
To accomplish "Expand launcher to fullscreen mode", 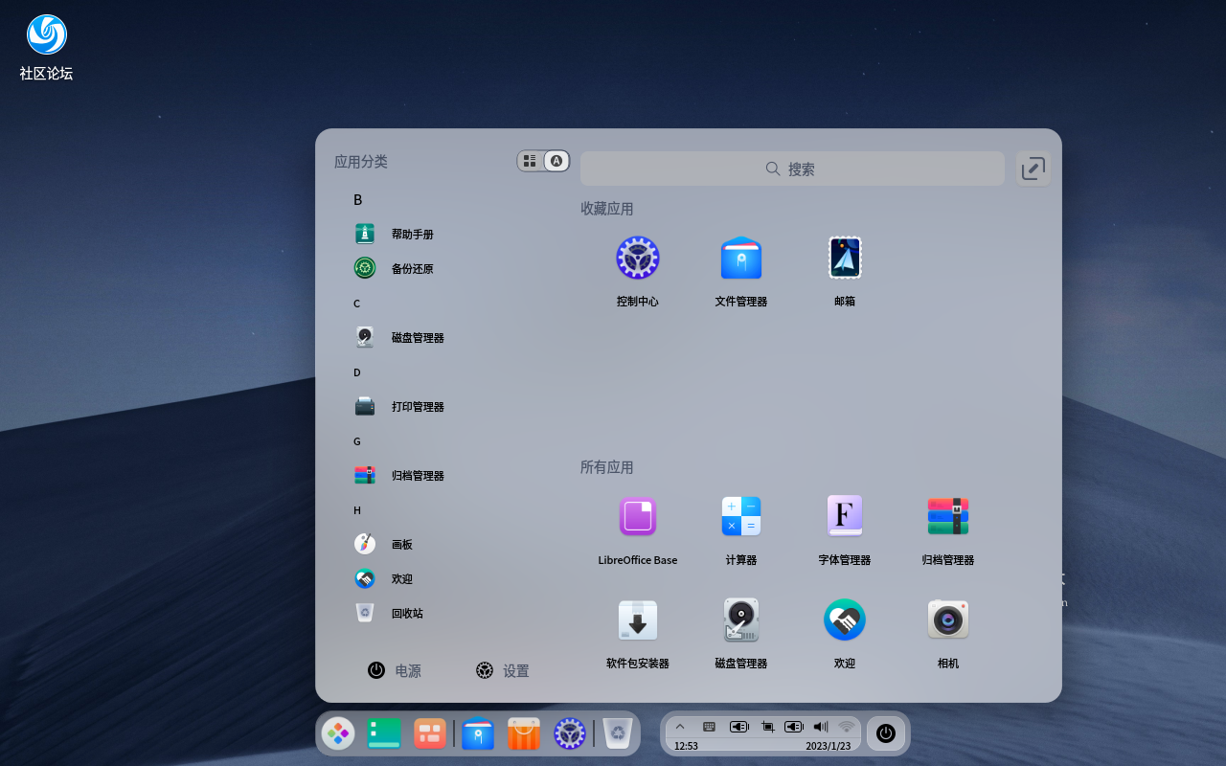I will pos(1033,168).
